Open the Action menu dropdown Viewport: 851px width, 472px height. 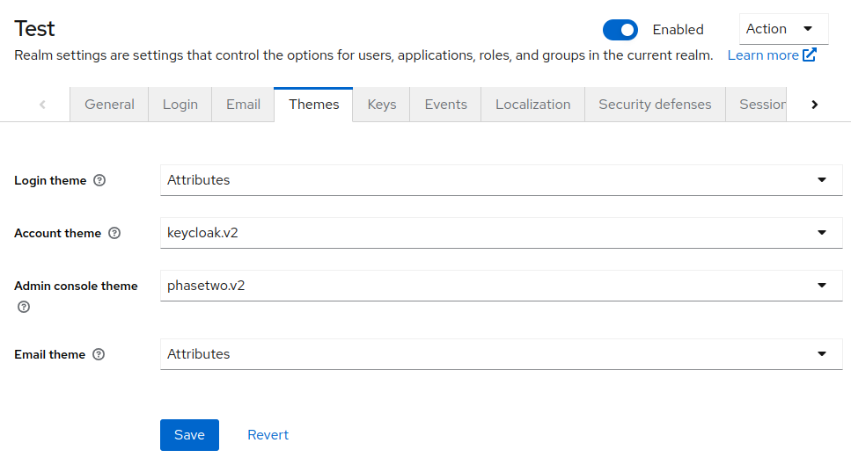tap(783, 29)
